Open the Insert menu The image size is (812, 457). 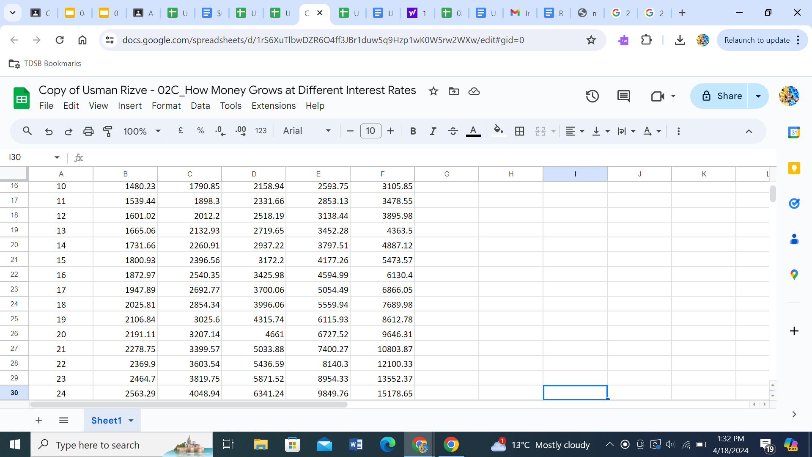tap(130, 106)
